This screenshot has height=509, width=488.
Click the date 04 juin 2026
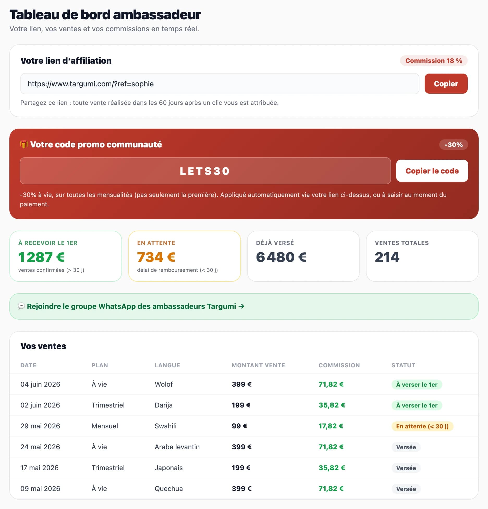40,384
